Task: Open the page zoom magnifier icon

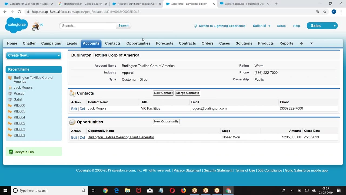Action: click(318, 12)
